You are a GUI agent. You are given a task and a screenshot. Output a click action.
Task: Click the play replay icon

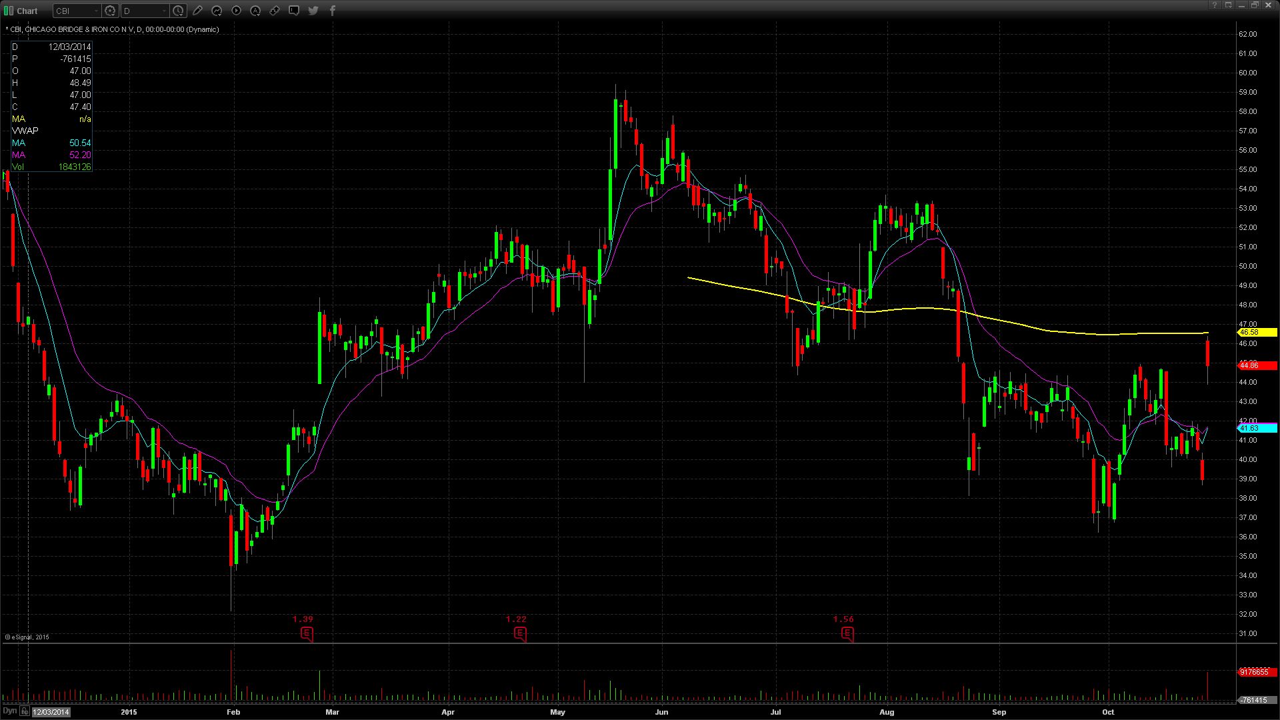(x=236, y=11)
